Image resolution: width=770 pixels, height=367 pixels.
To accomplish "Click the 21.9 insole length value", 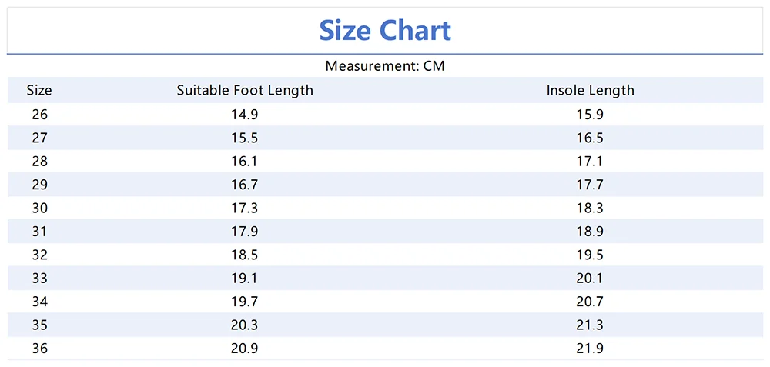I will point(591,349).
